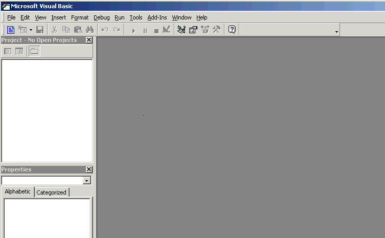
Task: Click the Undo arrow icon
Action: pyautogui.click(x=105, y=30)
